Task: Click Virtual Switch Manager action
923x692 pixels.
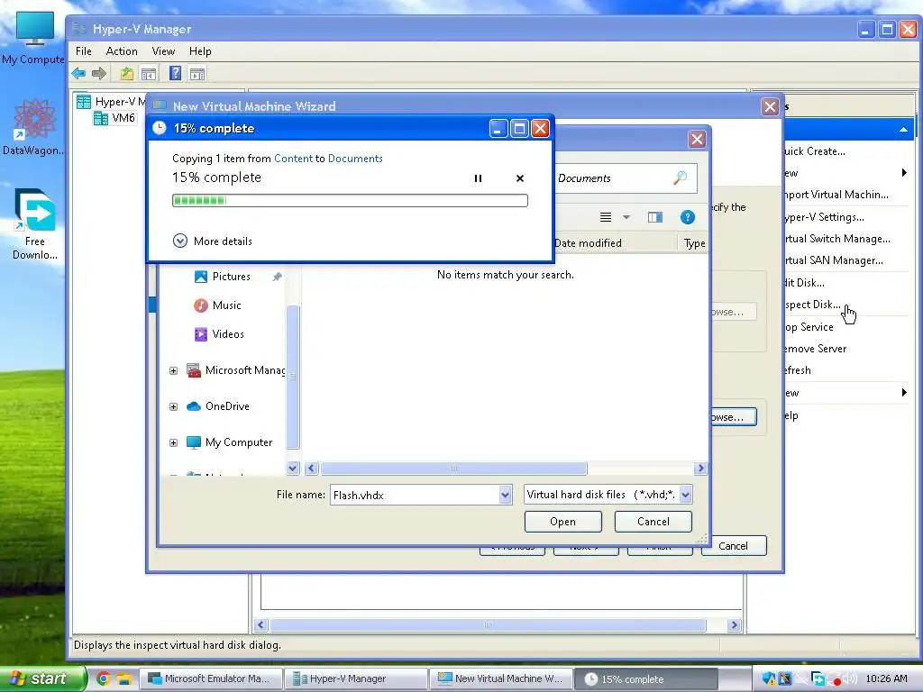Action: click(x=837, y=238)
